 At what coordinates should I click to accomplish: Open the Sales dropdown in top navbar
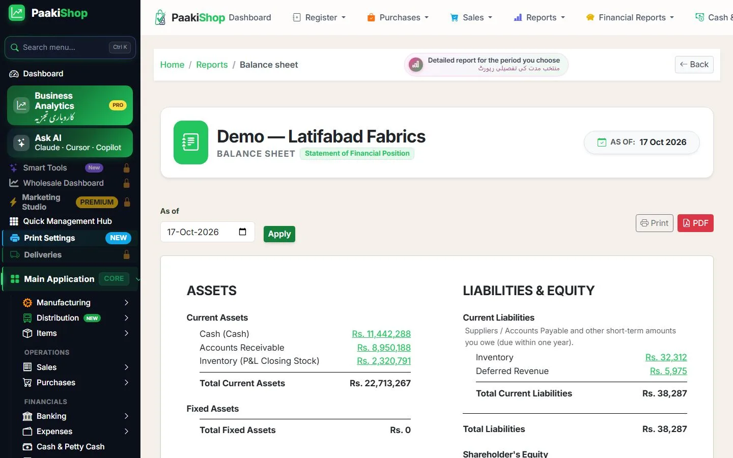coord(471,17)
